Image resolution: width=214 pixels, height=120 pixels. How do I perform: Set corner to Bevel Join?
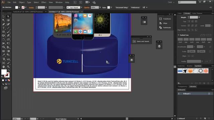pyautogui.click(x=196, y=26)
